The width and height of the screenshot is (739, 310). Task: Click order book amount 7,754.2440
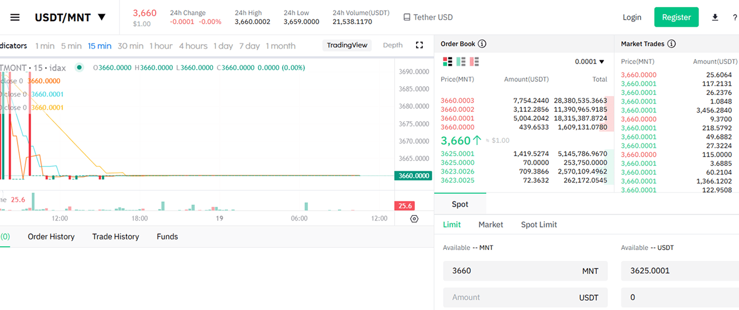click(531, 101)
